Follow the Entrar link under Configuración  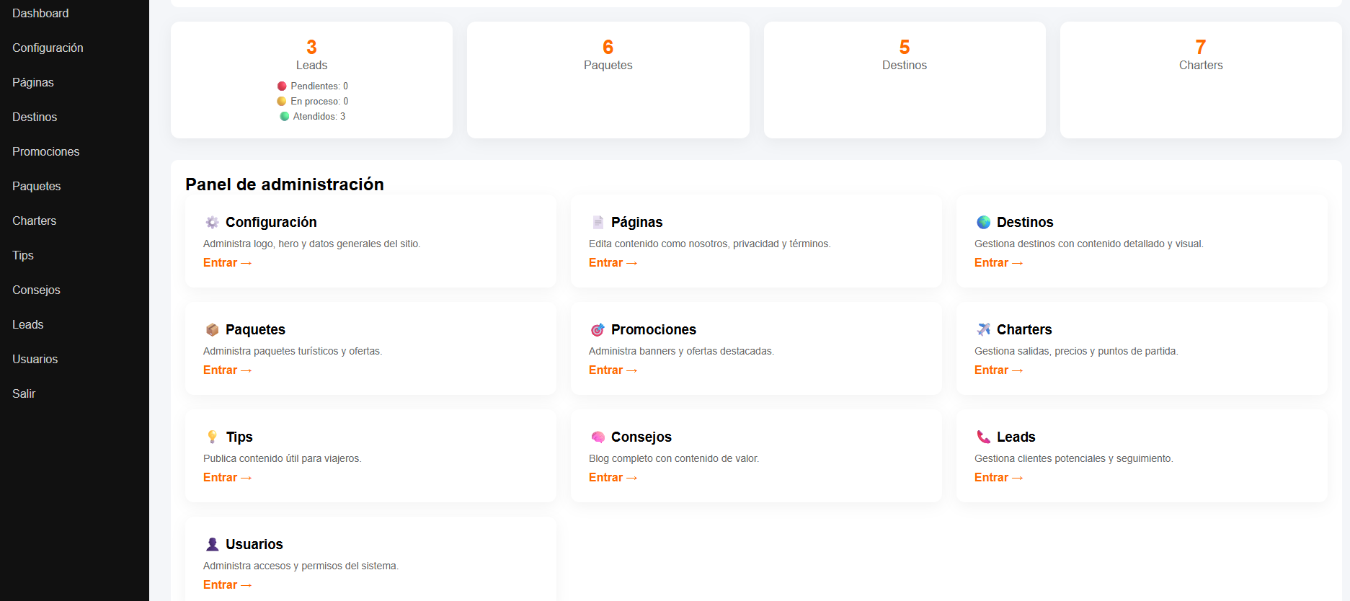pos(227,262)
